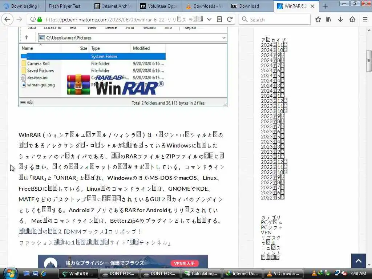The image size is (372, 279).
Task: Open the Downloads arrow in toolbar
Action: click(x=340, y=20)
